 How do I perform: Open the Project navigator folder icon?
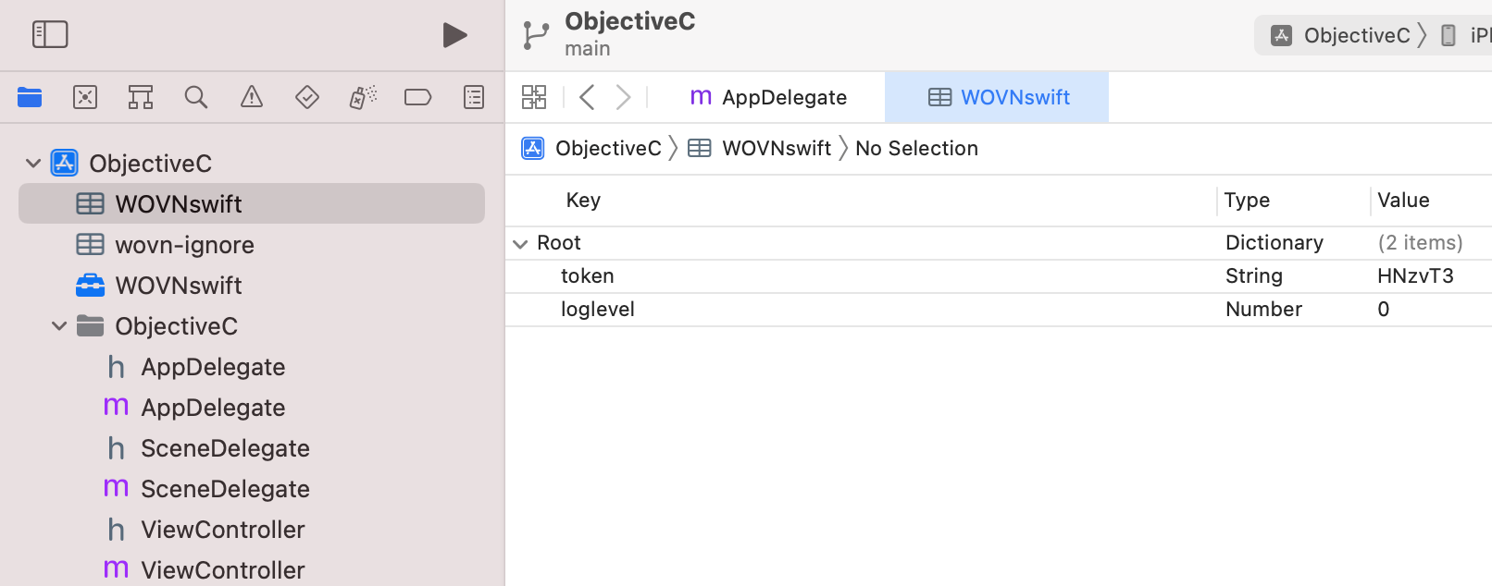pos(30,97)
